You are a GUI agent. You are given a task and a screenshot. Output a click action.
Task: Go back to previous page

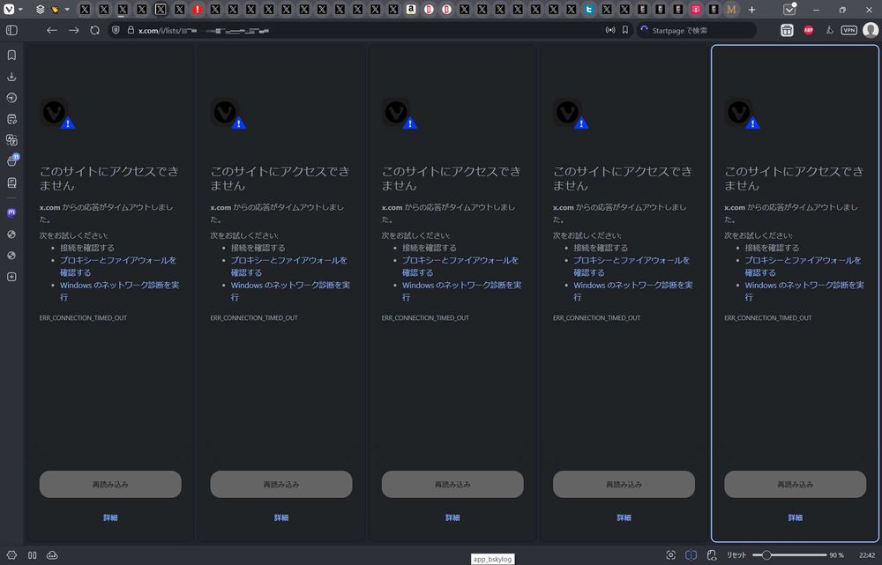tap(52, 30)
